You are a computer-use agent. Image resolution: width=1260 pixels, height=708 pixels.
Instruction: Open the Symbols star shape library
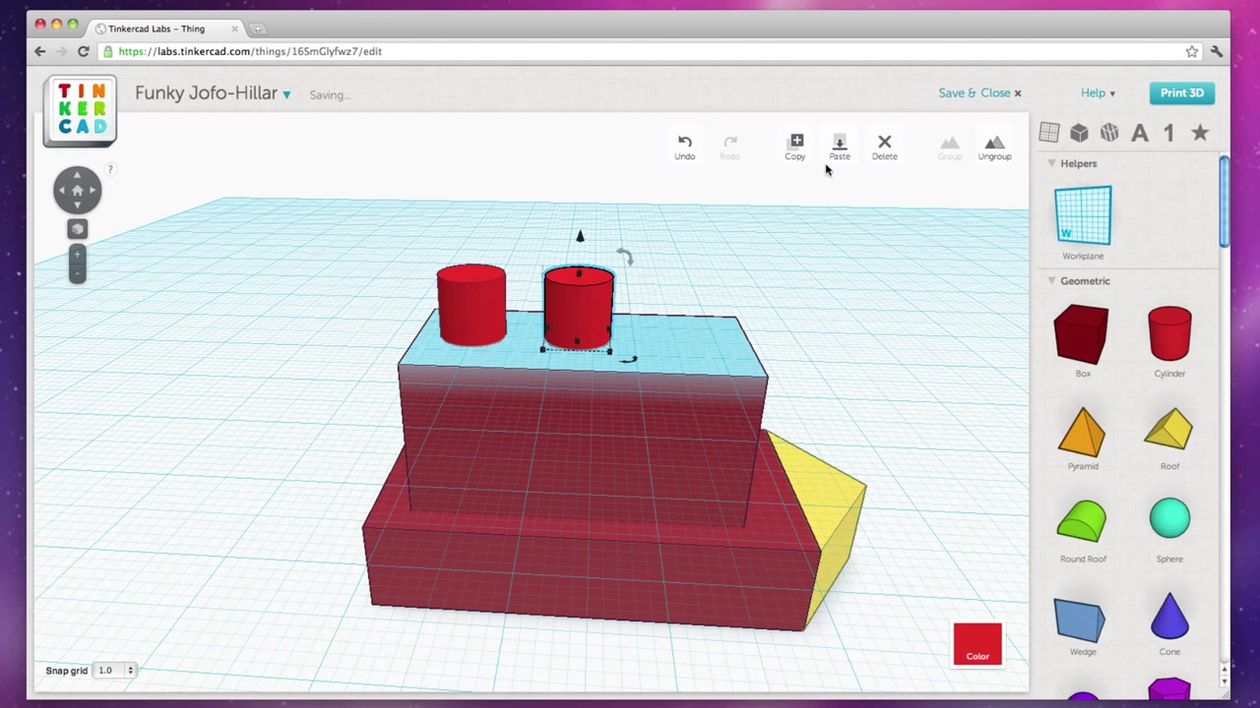(1199, 133)
